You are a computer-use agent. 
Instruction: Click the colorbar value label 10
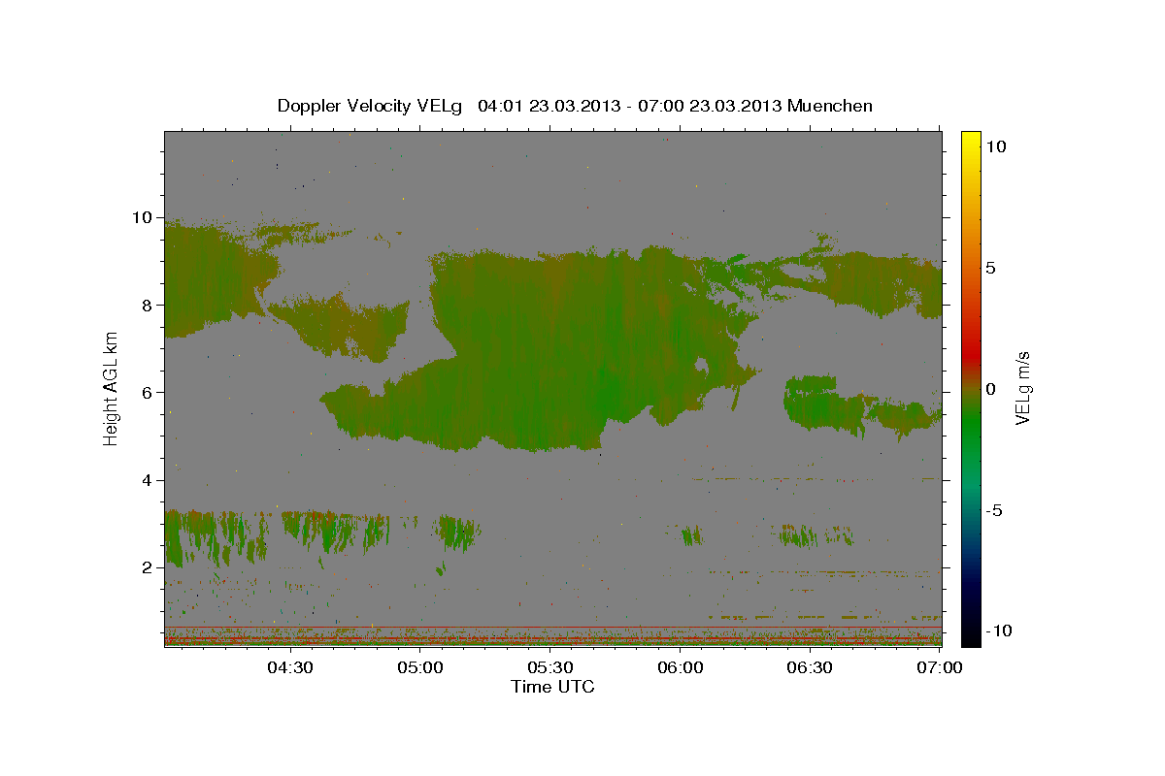tap(995, 145)
